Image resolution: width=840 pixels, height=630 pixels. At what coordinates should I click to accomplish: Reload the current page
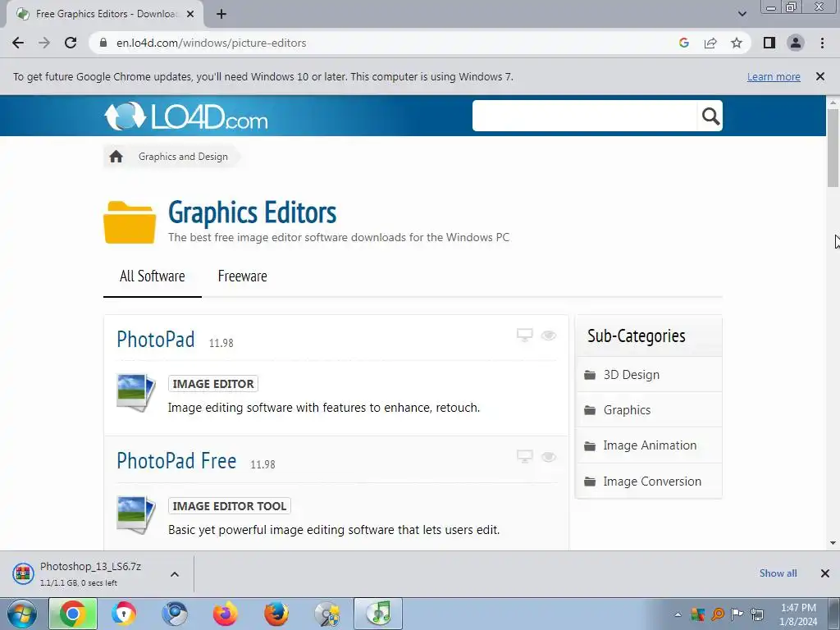pyautogui.click(x=71, y=43)
